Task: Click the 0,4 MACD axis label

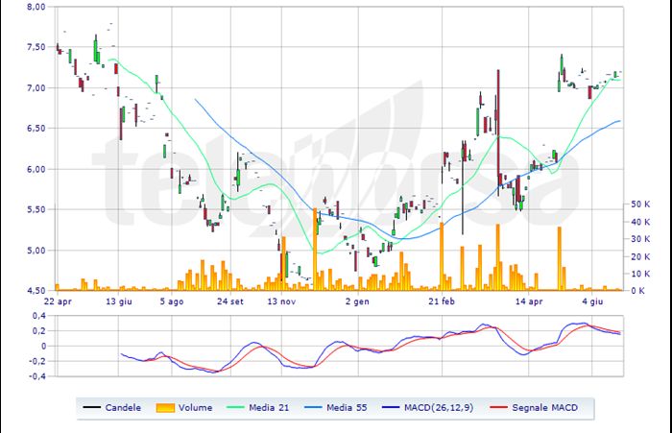Action: pos(39,316)
